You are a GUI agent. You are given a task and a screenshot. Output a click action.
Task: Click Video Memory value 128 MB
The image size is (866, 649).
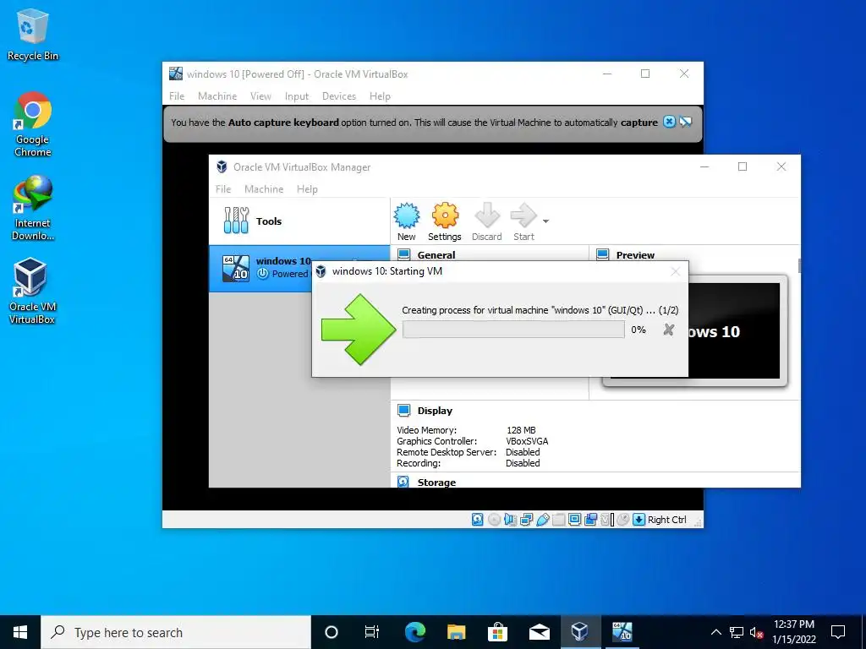[521, 430]
